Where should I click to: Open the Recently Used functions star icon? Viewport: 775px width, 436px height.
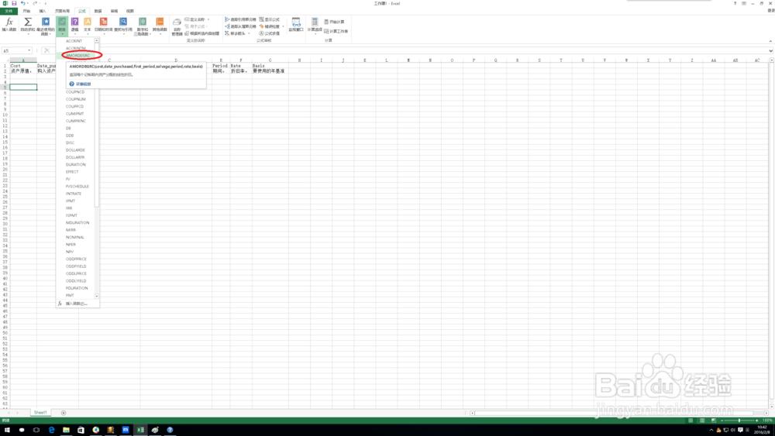(x=46, y=26)
